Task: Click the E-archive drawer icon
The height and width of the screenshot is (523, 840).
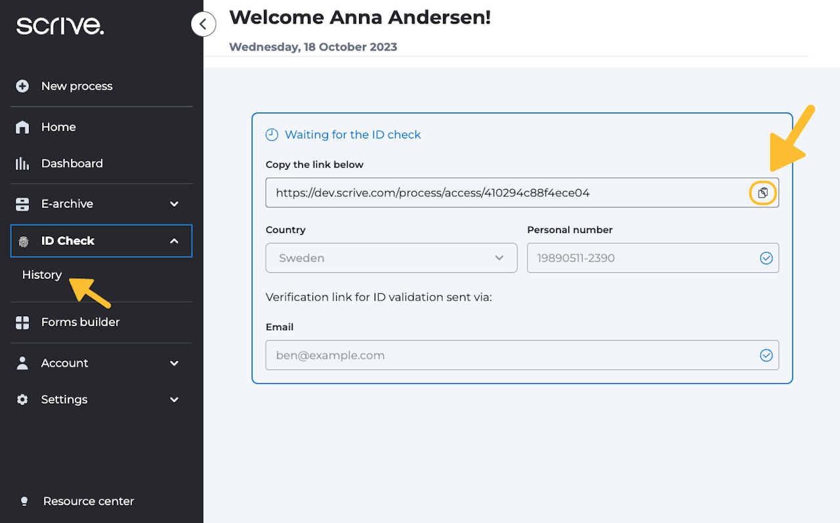Action: tap(22, 204)
